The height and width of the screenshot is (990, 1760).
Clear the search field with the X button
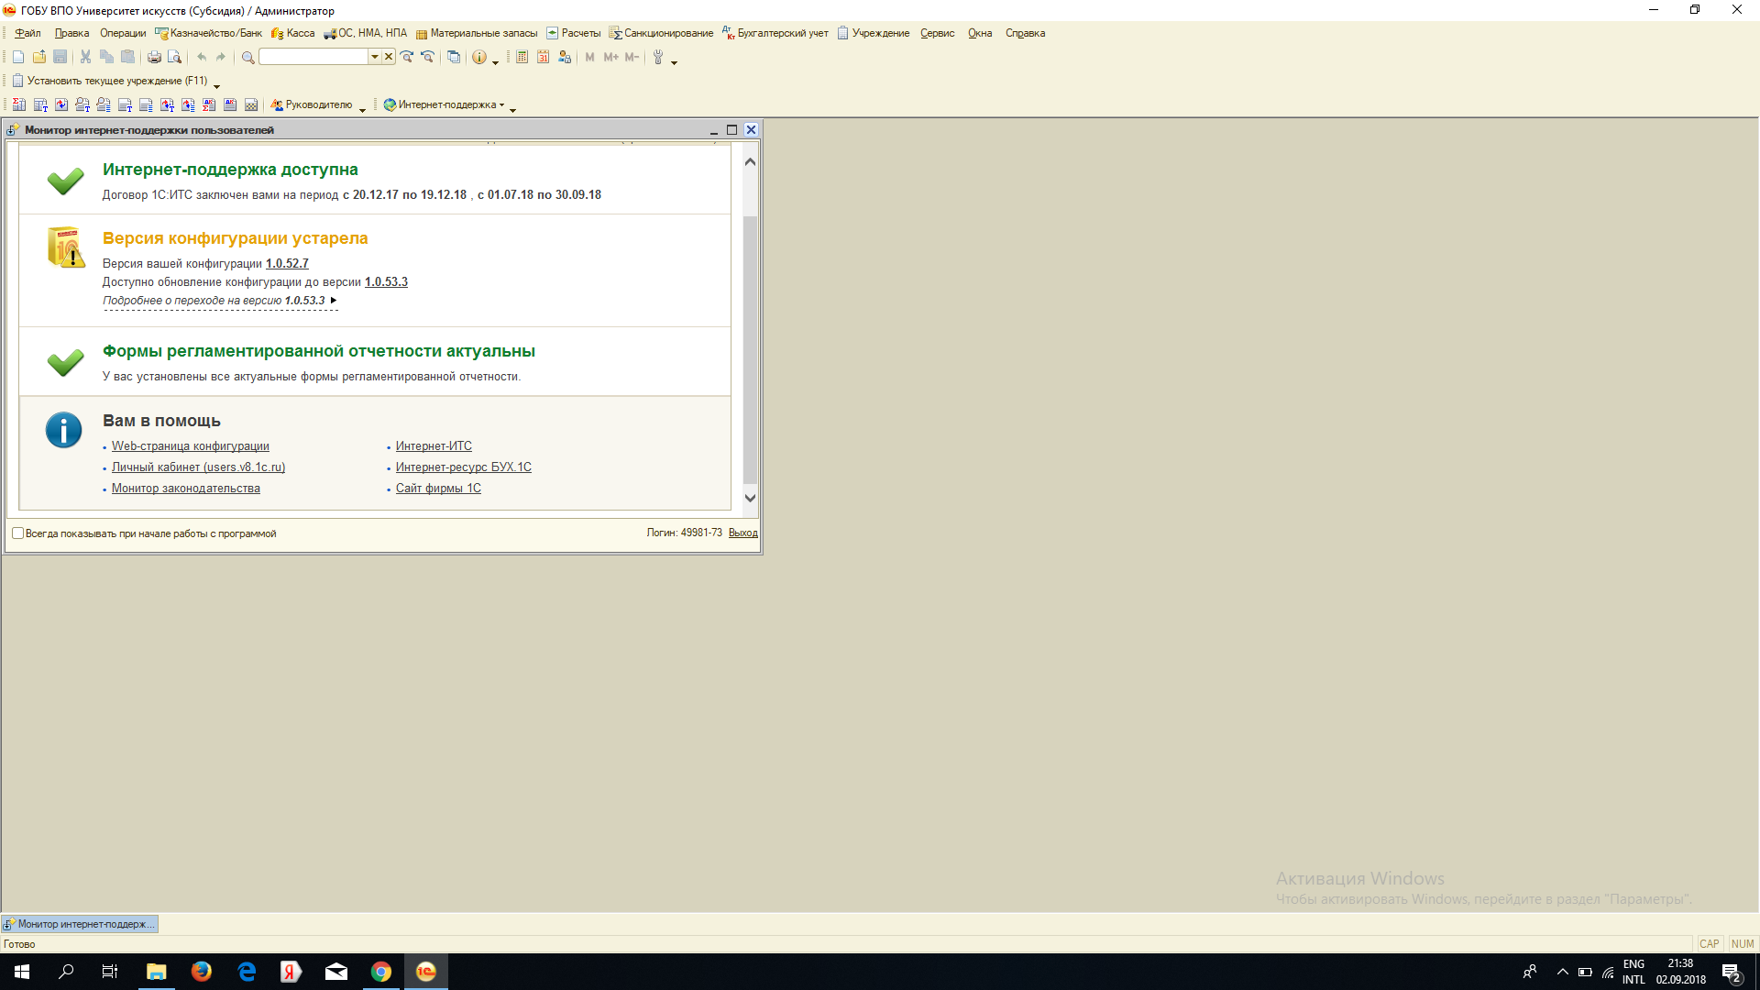[x=389, y=57]
